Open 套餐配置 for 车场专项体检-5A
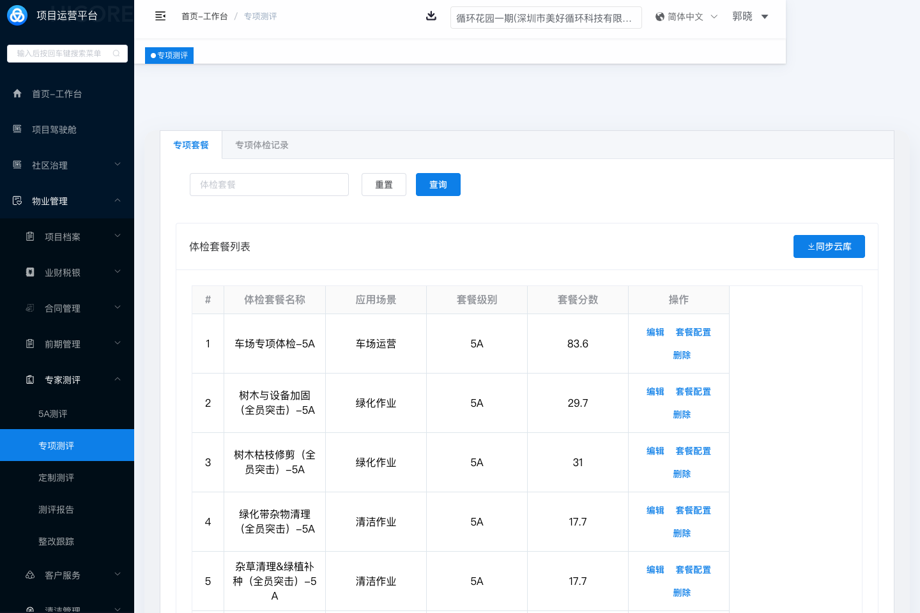Image resolution: width=920 pixels, height=613 pixels. (693, 332)
